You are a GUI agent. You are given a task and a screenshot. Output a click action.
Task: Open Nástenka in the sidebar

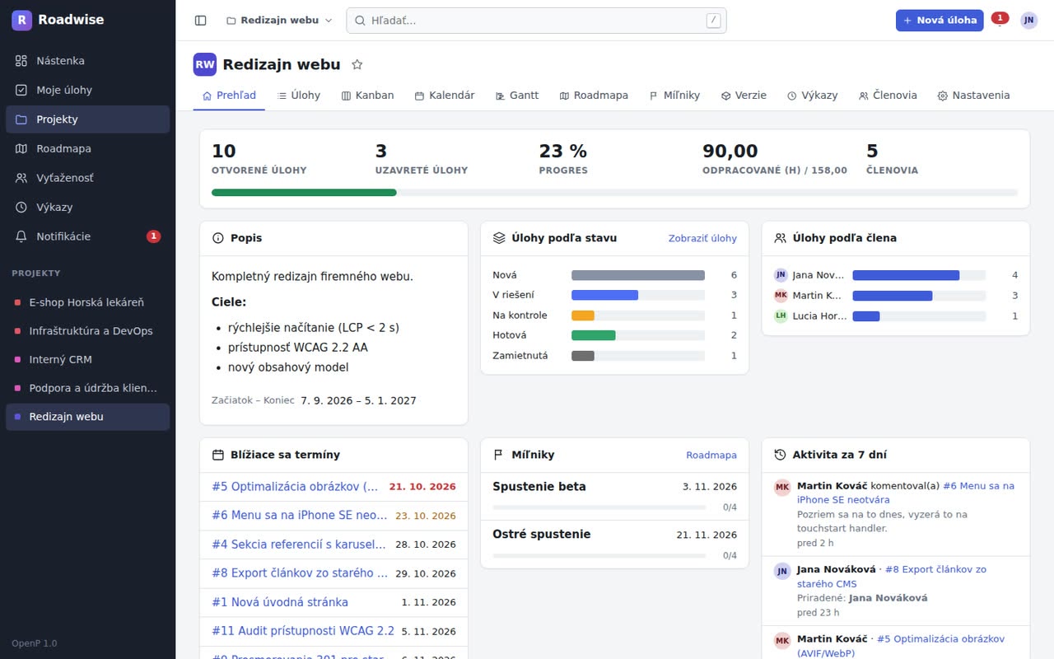(87, 61)
